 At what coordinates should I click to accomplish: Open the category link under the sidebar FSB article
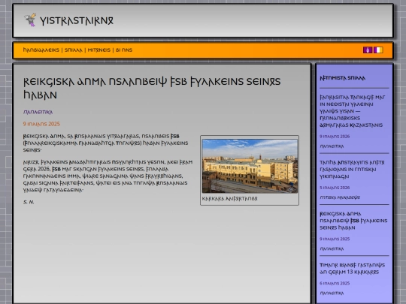(x=332, y=248)
